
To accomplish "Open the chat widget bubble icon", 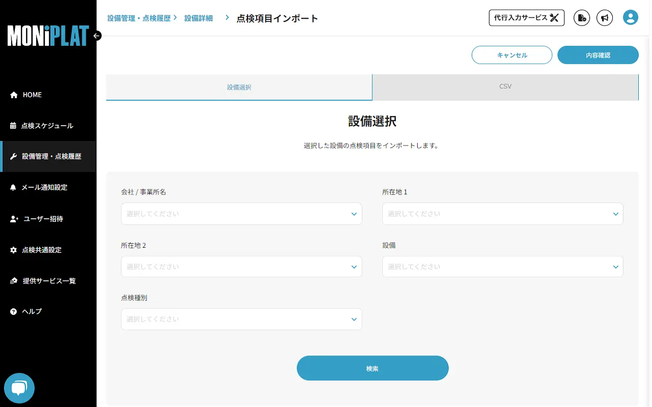I will [x=19, y=388].
